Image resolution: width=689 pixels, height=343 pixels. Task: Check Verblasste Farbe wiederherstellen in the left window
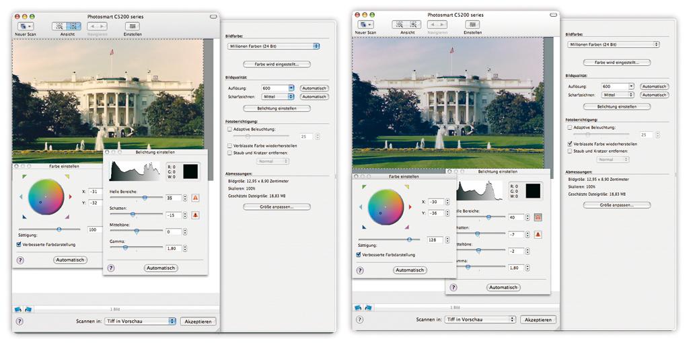(x=230, y=145)
